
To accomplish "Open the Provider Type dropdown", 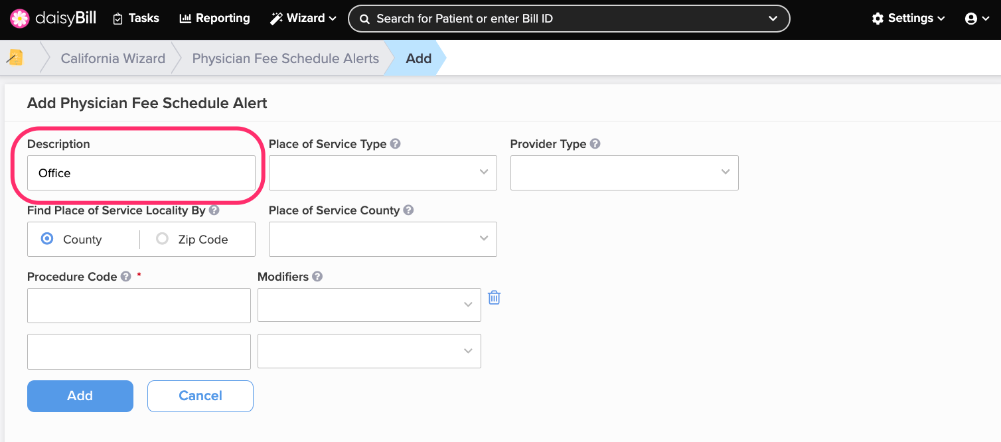I will (x=625, y=173).
